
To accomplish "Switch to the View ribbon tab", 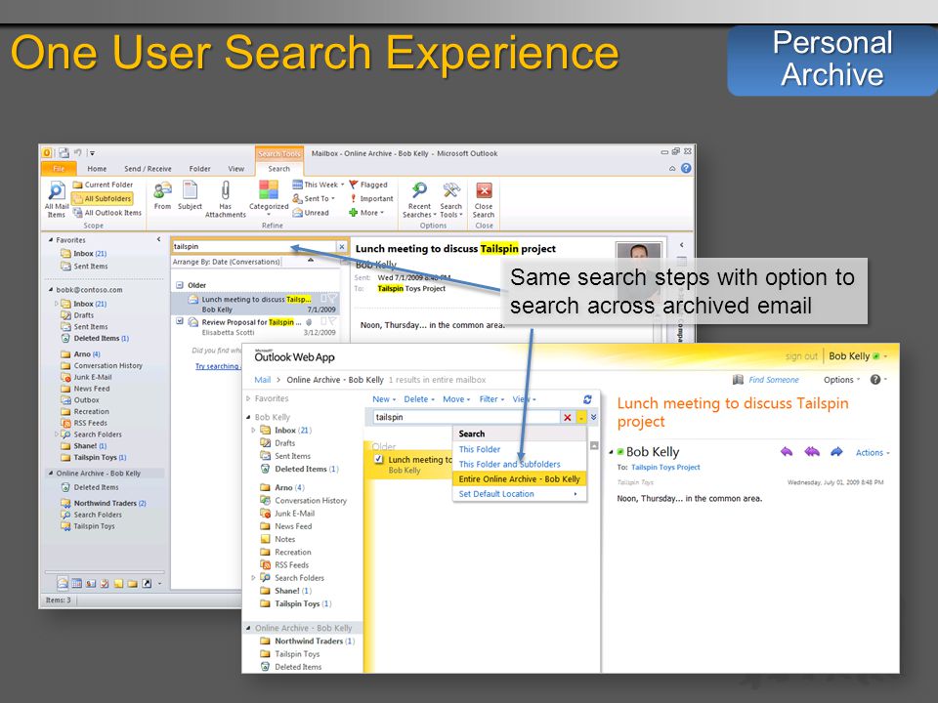I will click(x=236, y=169).
